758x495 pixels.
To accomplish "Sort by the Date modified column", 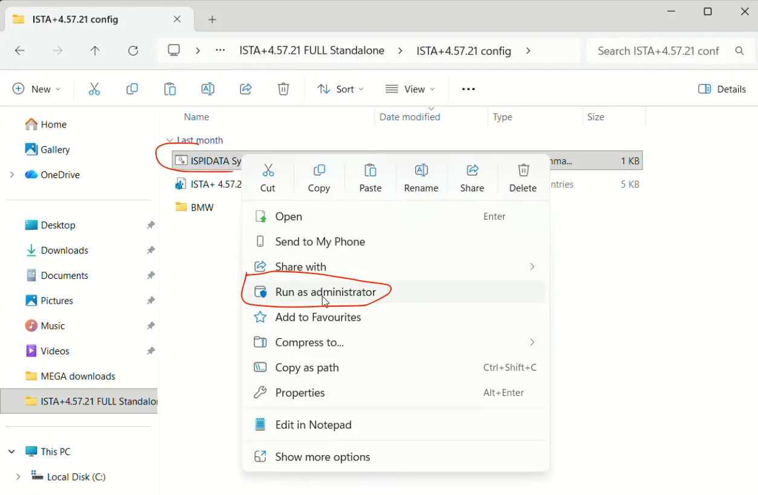I will pyautogui.click(x=410, y=117).
